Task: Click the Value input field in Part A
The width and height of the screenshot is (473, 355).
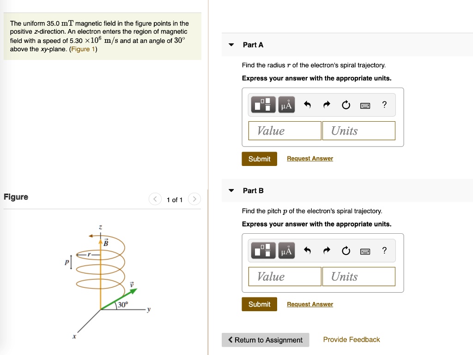Action: point(285,130)
